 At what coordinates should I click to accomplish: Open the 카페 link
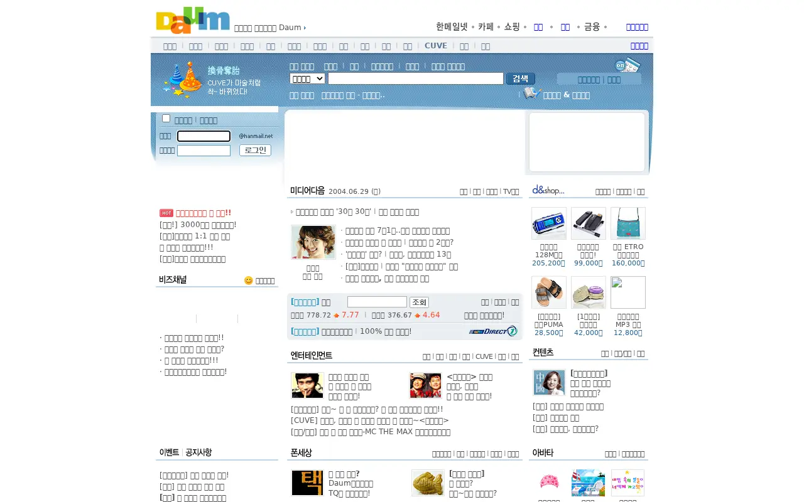point(486,27)
